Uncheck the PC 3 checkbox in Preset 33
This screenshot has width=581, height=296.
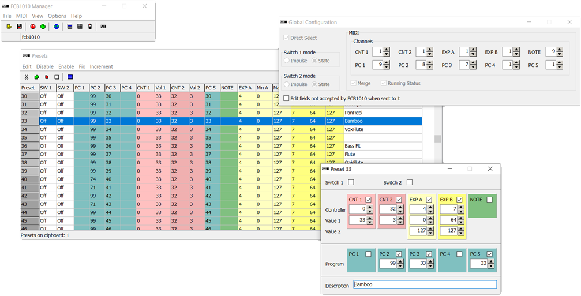point(429,254)
